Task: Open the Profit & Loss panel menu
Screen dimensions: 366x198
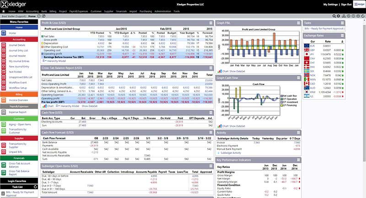Action: [x=211, y=23]
